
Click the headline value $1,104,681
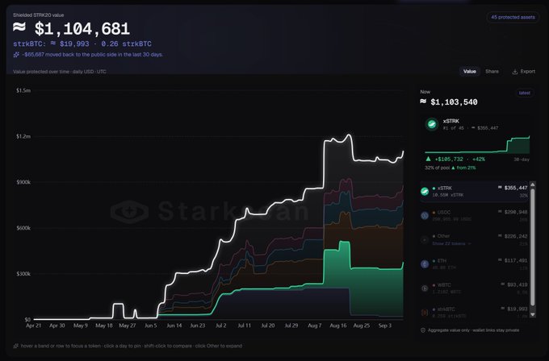coord(82,29)
